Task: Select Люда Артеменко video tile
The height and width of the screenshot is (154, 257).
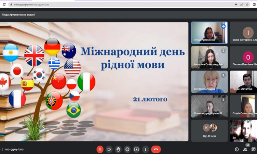Action: point(210,33)
